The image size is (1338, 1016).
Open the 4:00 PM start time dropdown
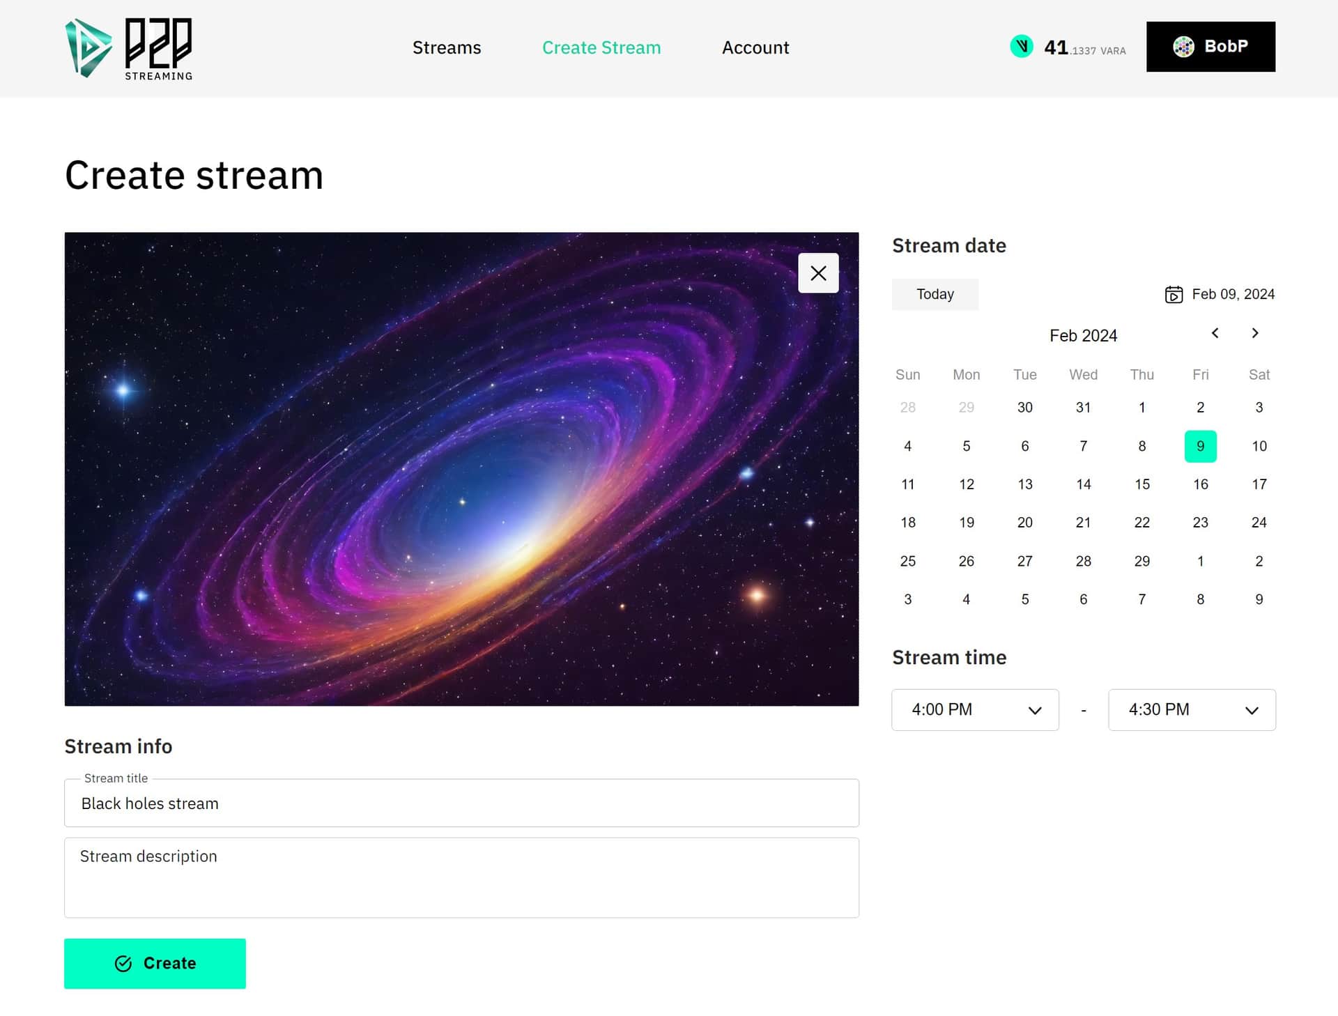(x=975, y=709)
